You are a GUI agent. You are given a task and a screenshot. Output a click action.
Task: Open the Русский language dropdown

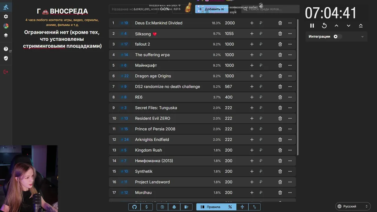point(353,206)
